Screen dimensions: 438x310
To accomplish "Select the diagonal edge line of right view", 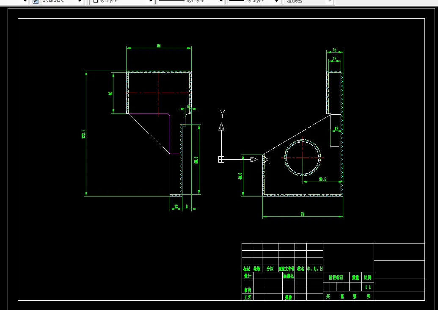I will pos(297,134).
